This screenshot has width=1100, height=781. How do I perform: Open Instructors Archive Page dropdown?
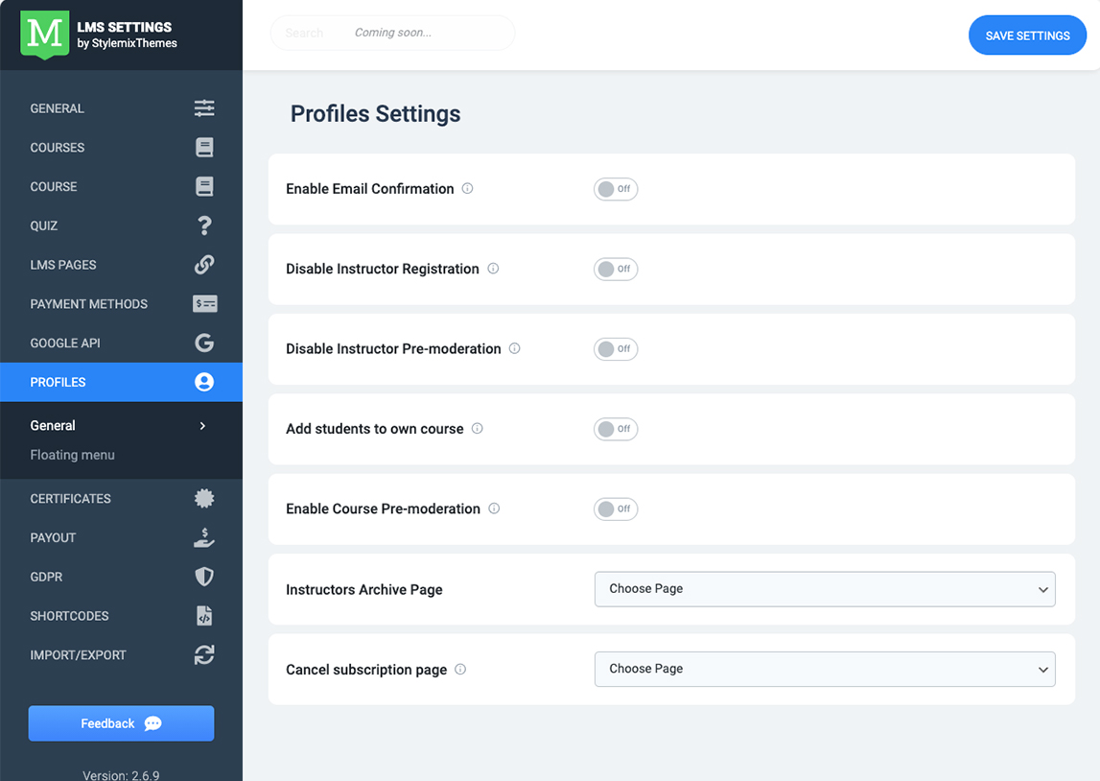[x=825, y=589]
